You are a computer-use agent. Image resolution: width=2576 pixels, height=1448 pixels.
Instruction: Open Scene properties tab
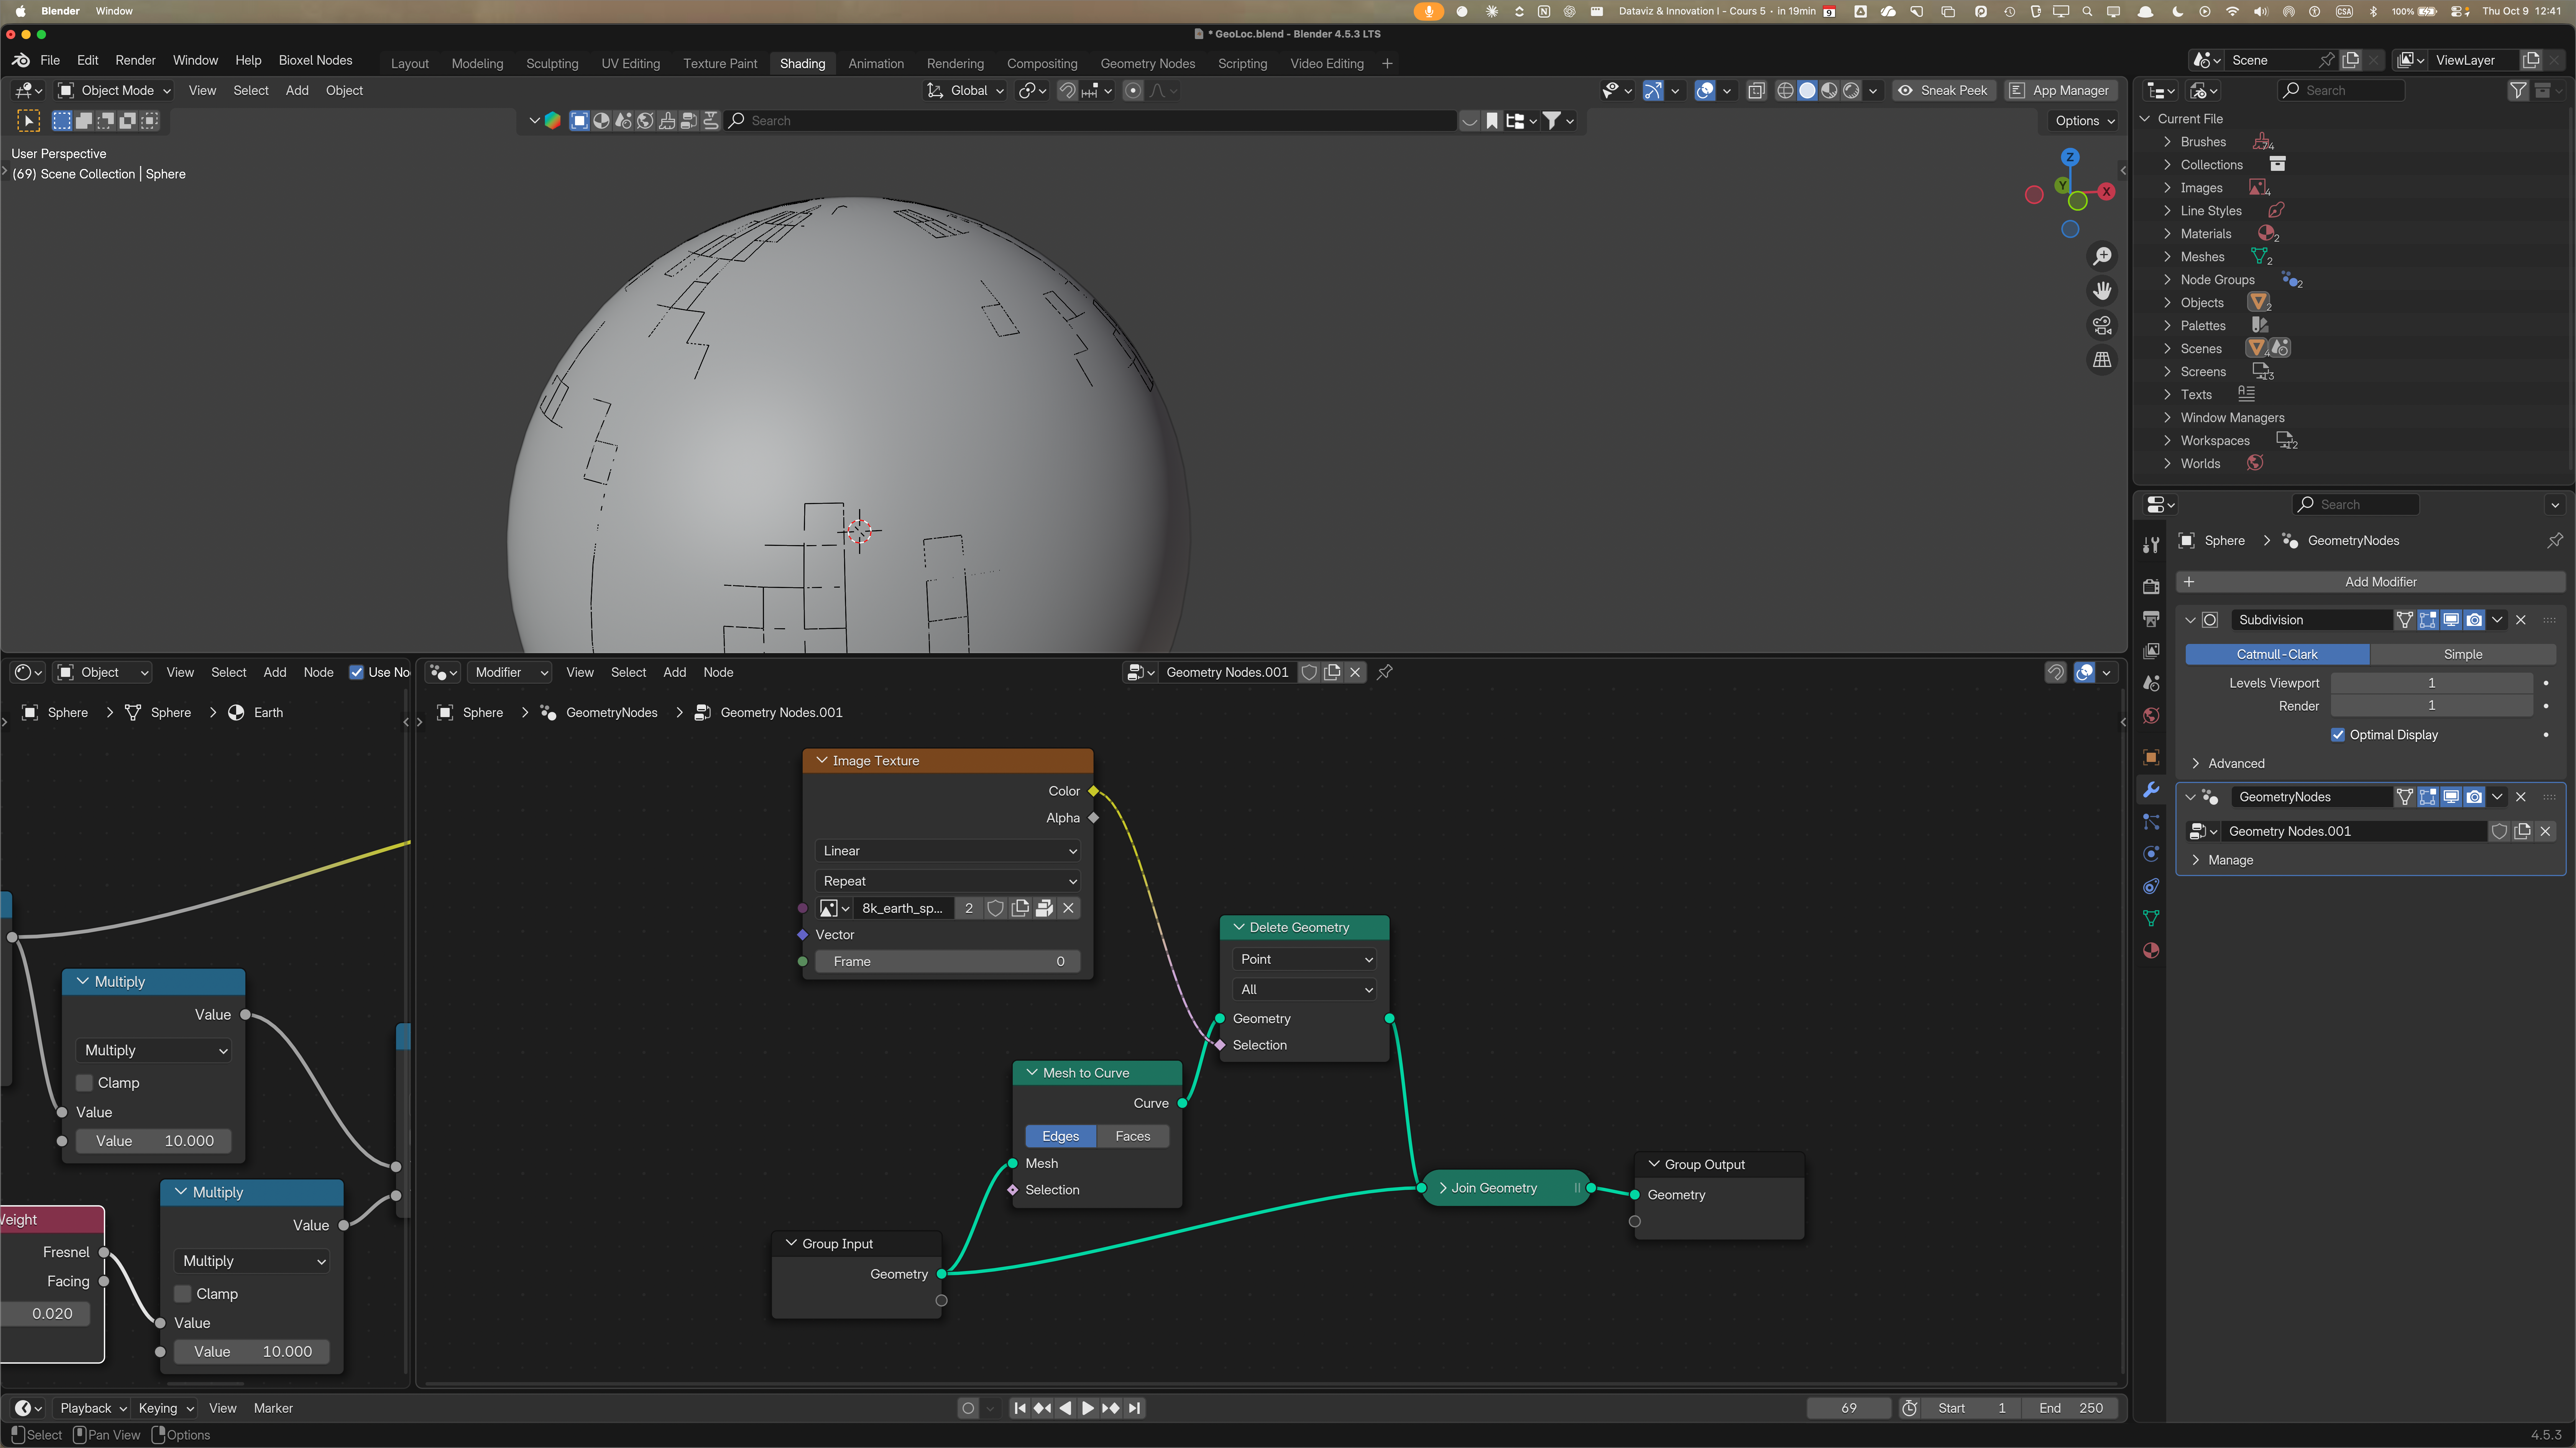pos(2151,683)
